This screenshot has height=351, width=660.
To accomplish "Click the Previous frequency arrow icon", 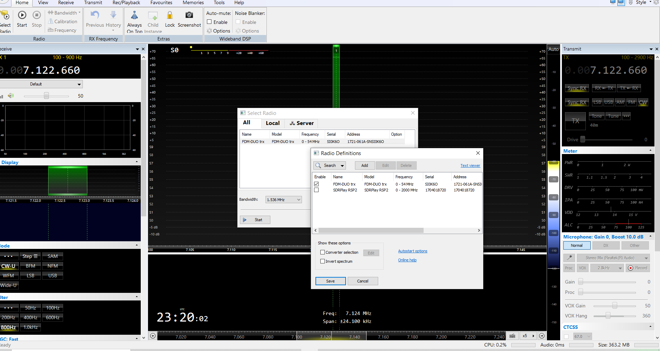I will (95, 15).
